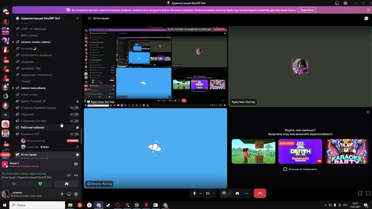
Task: Open chat icon of Рабочий кабинет channel
Action: tap(77, 128)
